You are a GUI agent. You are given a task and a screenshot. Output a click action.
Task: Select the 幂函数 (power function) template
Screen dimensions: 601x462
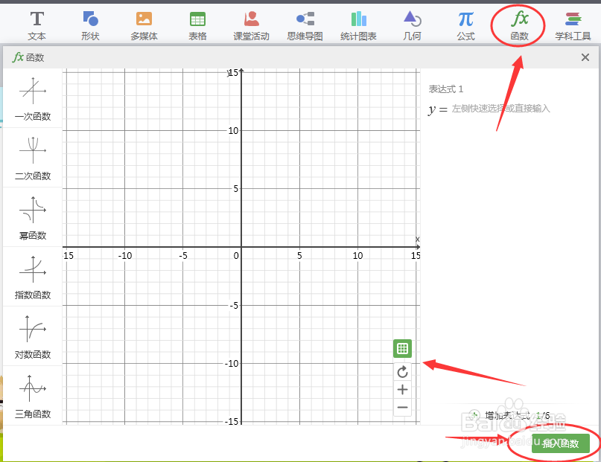[x=32, y=216]
